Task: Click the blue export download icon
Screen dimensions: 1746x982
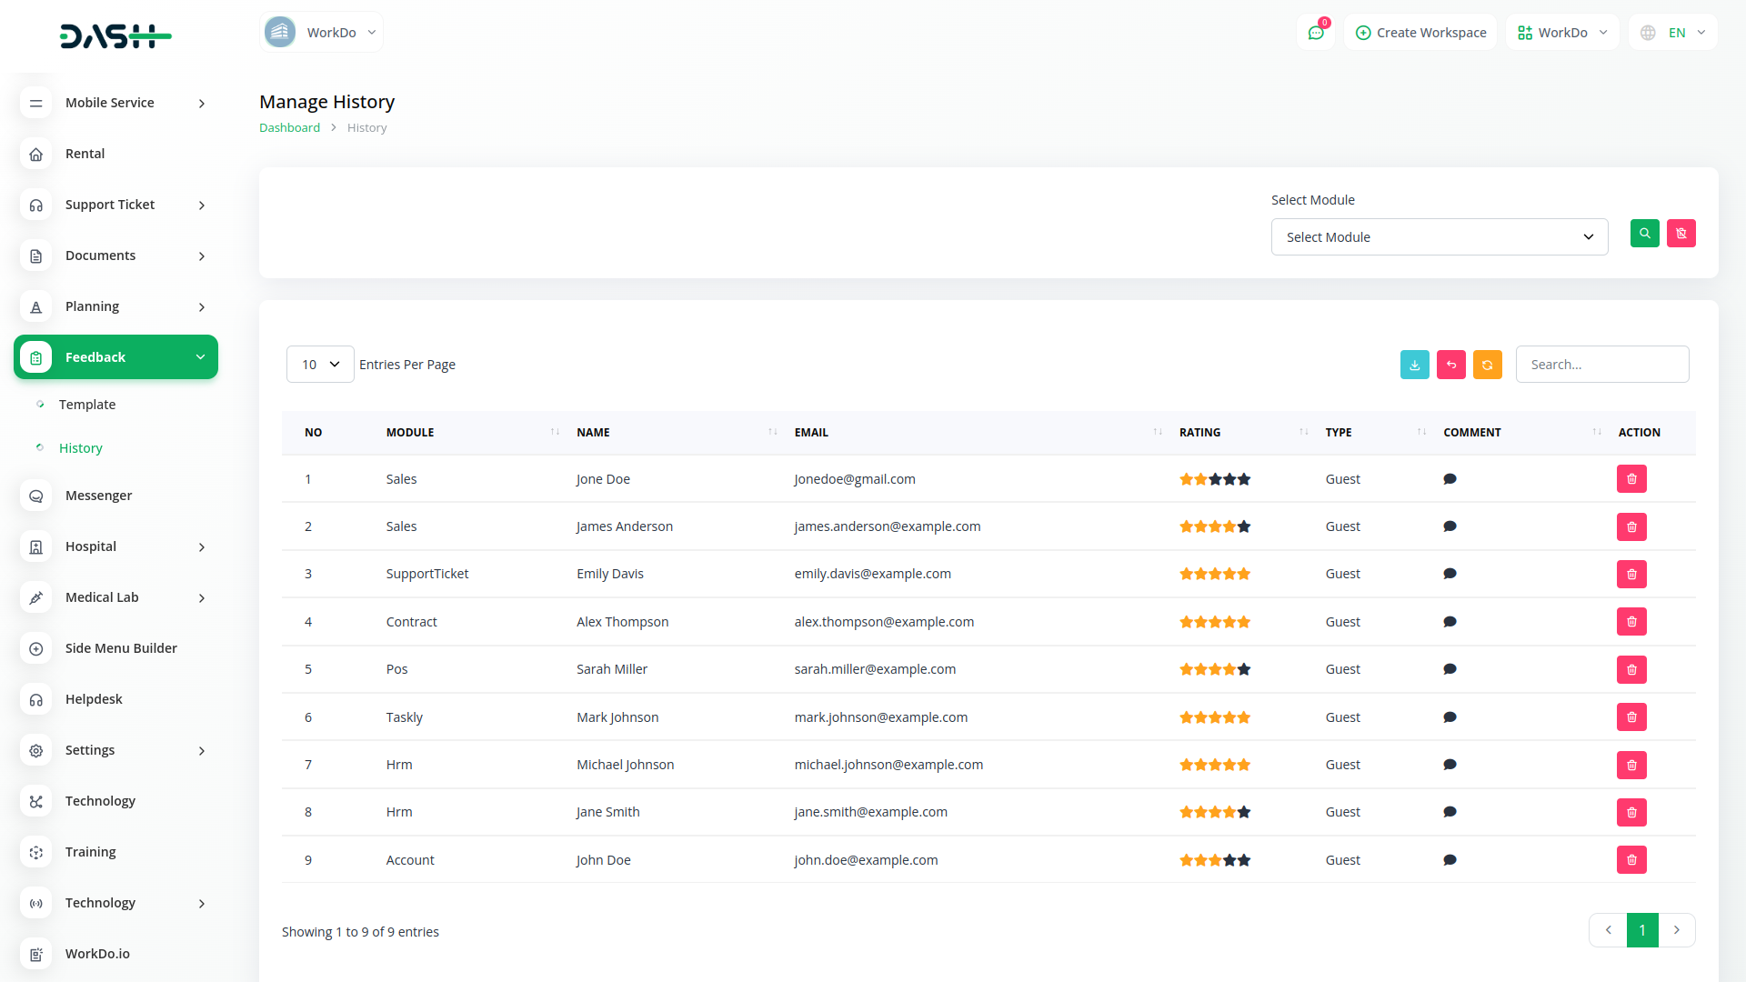Action: (1414, 365)
